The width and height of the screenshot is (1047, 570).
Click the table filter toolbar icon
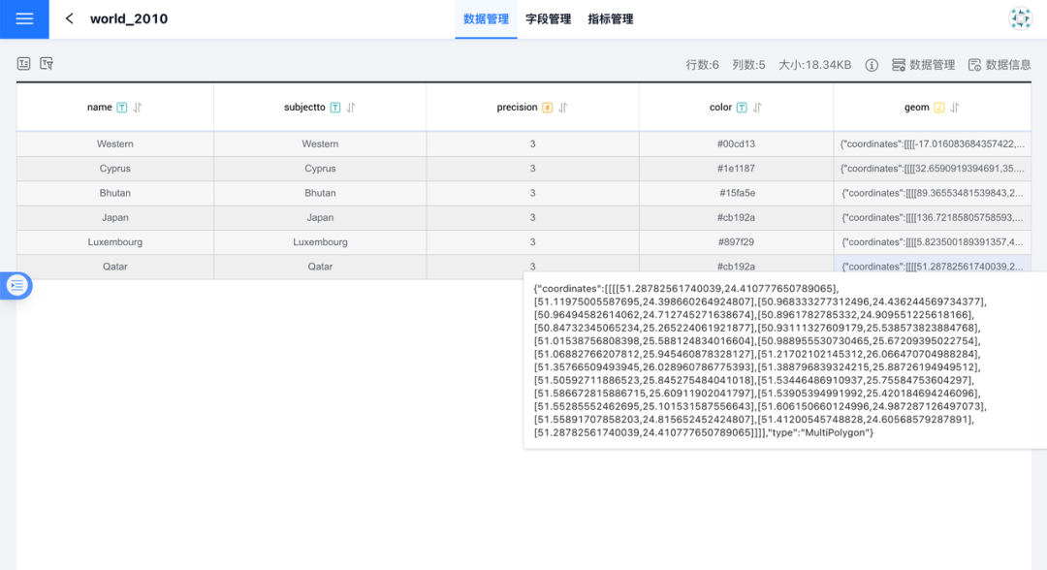coord(47,63)
